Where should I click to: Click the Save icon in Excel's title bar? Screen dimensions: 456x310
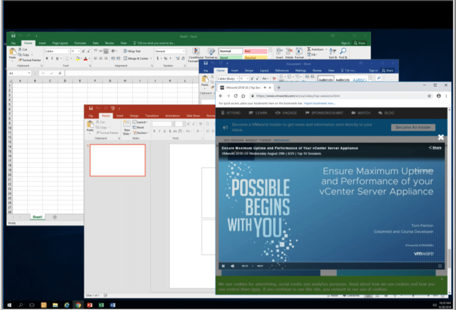pos(13,36)
